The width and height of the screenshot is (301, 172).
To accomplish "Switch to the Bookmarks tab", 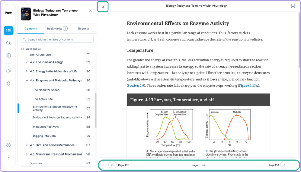I will pyautogui.click(x=57, y=29).
